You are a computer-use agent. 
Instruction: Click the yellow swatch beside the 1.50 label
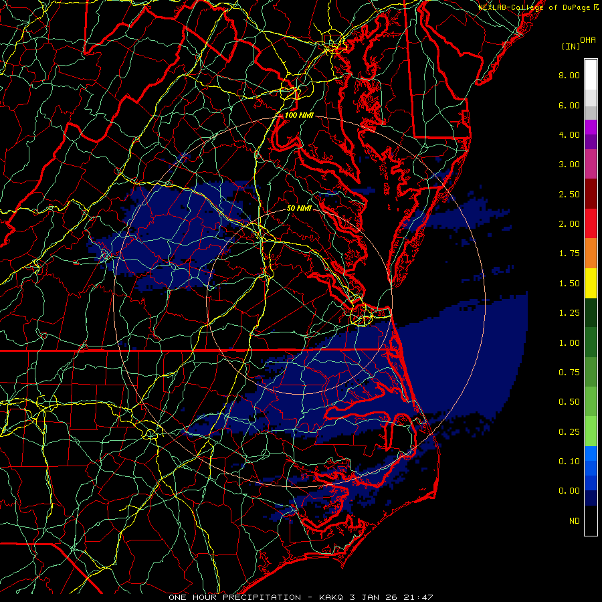point(591,283)
